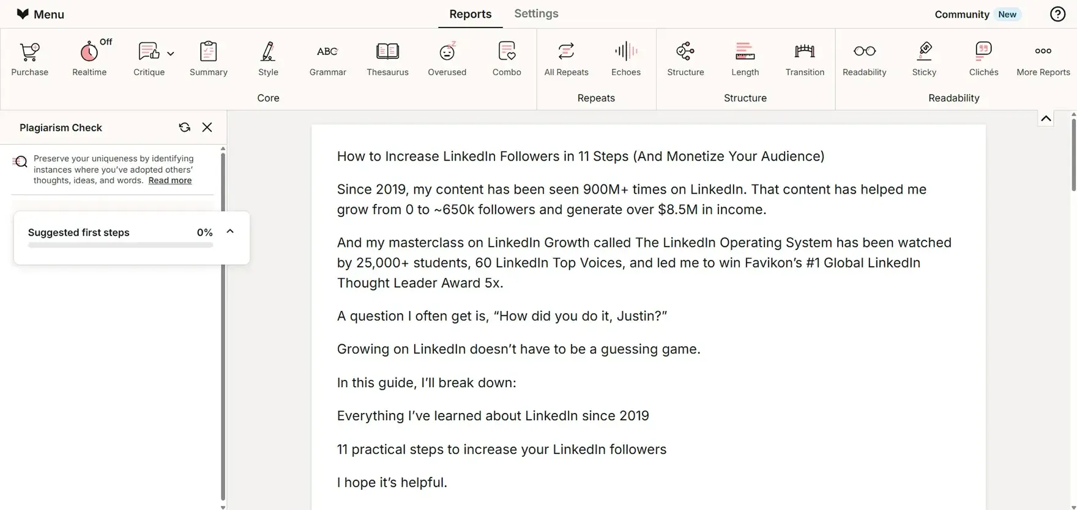Screen dimensions: 1077x510
Task: Open the Community page
Action: [961, 14]
